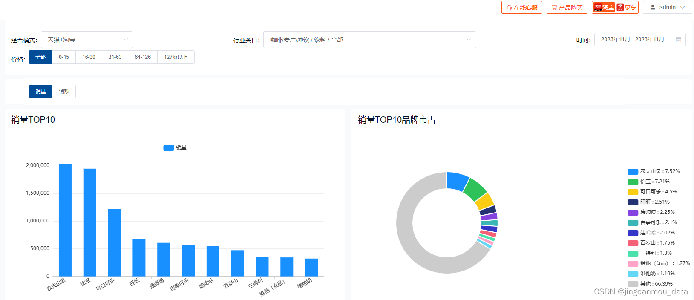
Task: Click the 康师傅 bar in the chart
Action: 164,260
